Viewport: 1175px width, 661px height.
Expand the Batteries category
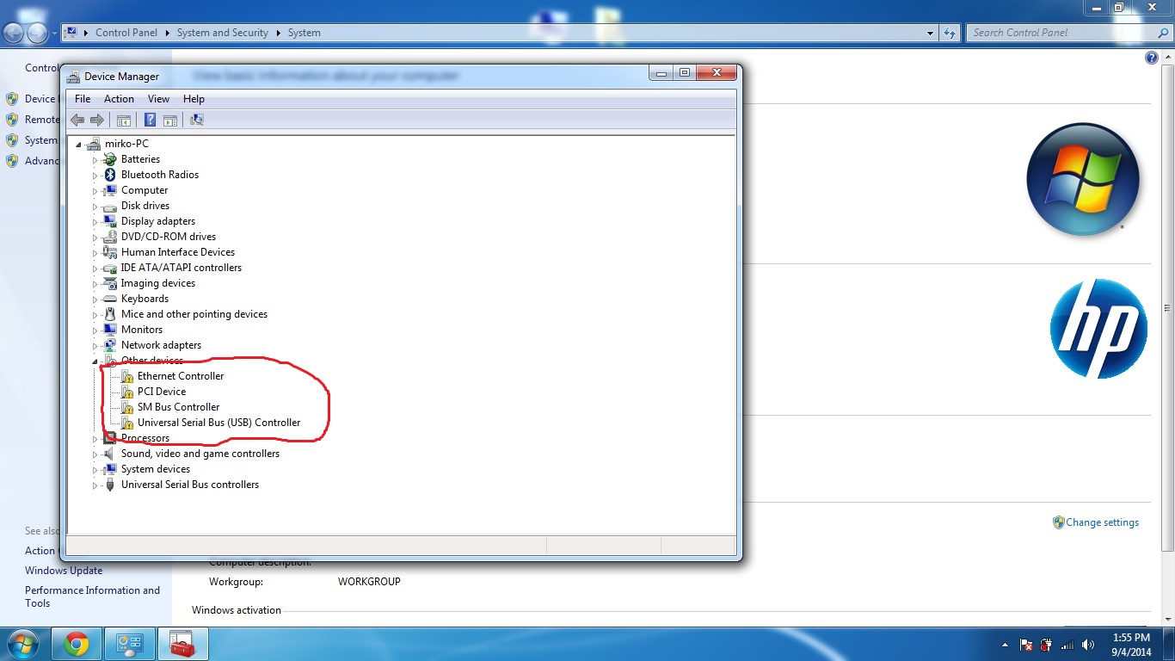(x=95, y=159)
